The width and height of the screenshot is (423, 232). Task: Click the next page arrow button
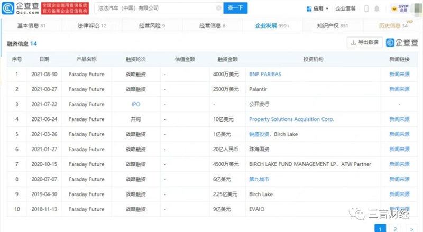[411, 228]
